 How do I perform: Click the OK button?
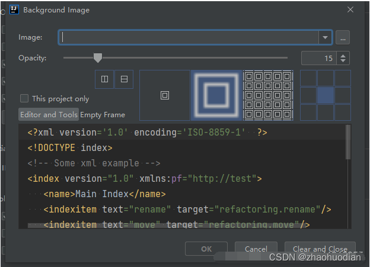tap(206, 249)
